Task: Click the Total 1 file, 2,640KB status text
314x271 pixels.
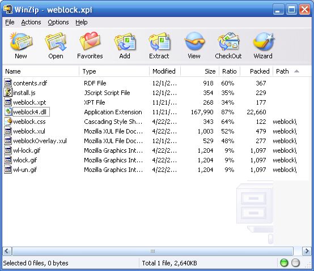Action: tap(169, 263)
